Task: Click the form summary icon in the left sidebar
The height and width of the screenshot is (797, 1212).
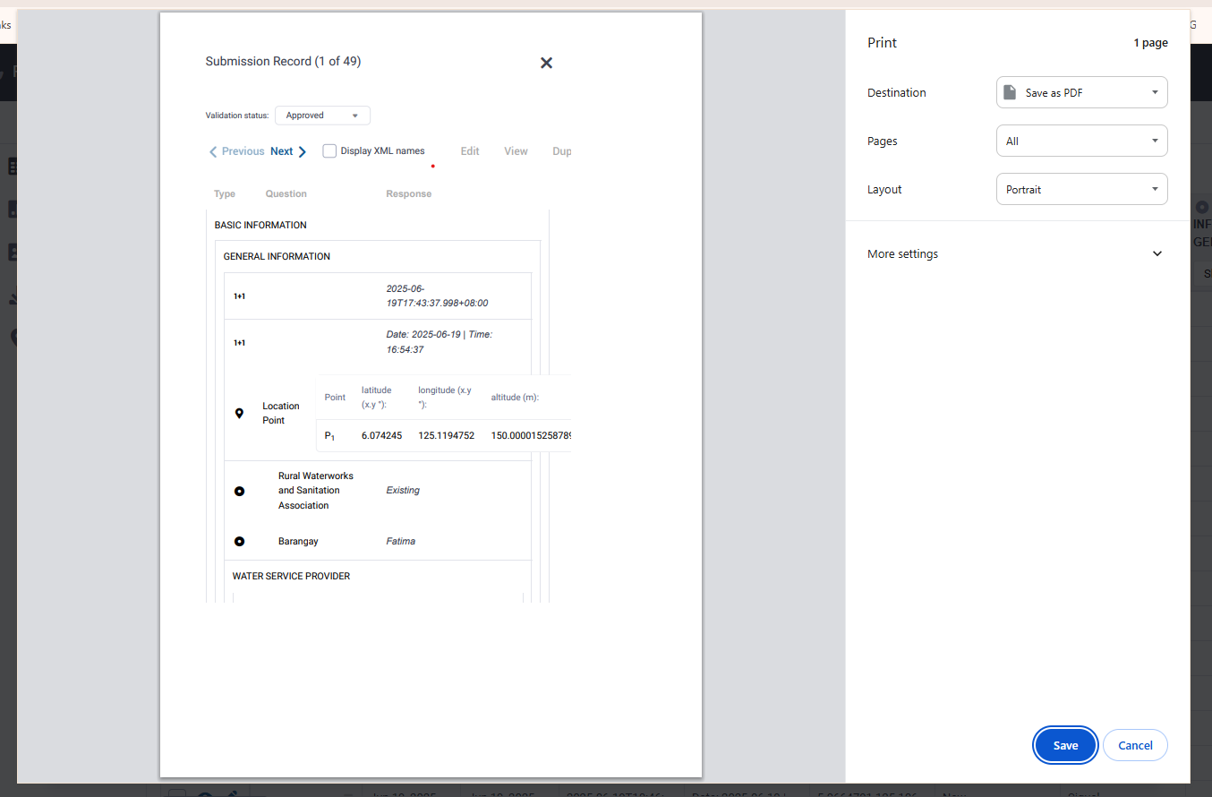Action: point(13,166)
